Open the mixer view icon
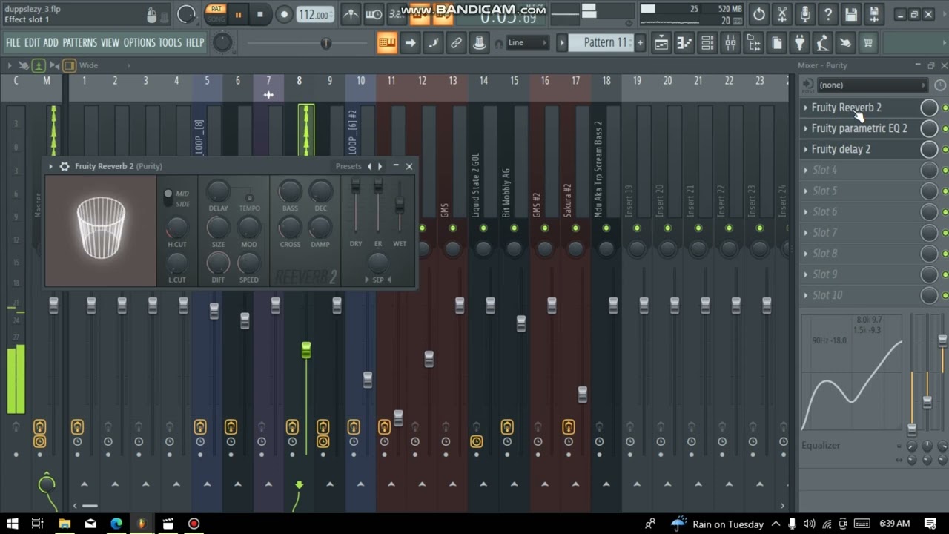Screen dimensions: 949x534 (730, 43)
